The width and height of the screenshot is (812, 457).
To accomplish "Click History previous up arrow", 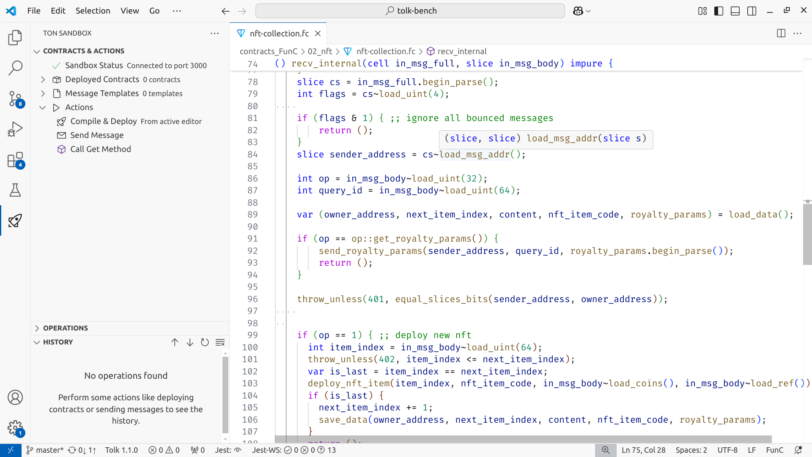I will 175,342.
